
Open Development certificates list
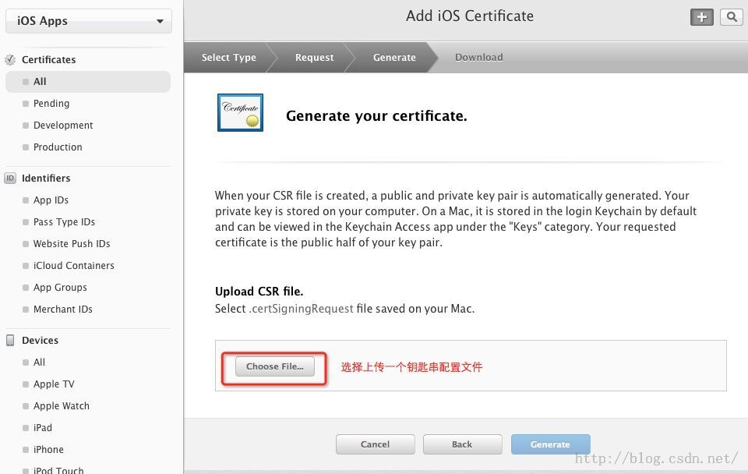click(x=63, y=125)
